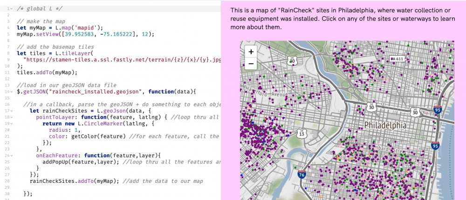
Task: Click the 'tiles.addTo(myMap);' line
Action: 47,72
